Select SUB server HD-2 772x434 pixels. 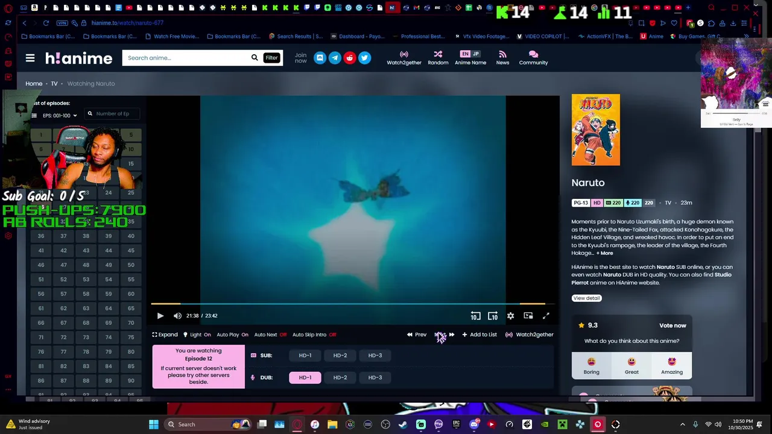click(340, 356)
